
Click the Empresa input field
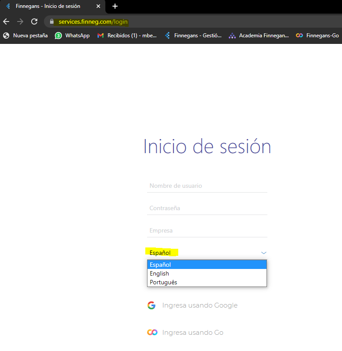[207, 231]
